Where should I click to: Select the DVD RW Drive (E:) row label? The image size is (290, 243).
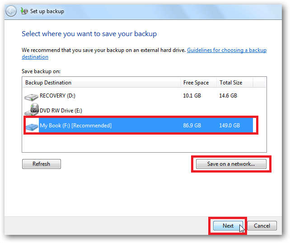61,111
